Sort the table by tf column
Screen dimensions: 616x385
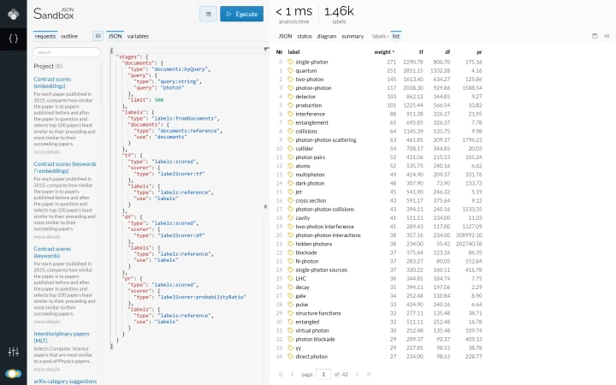click(x=421, y=52)
